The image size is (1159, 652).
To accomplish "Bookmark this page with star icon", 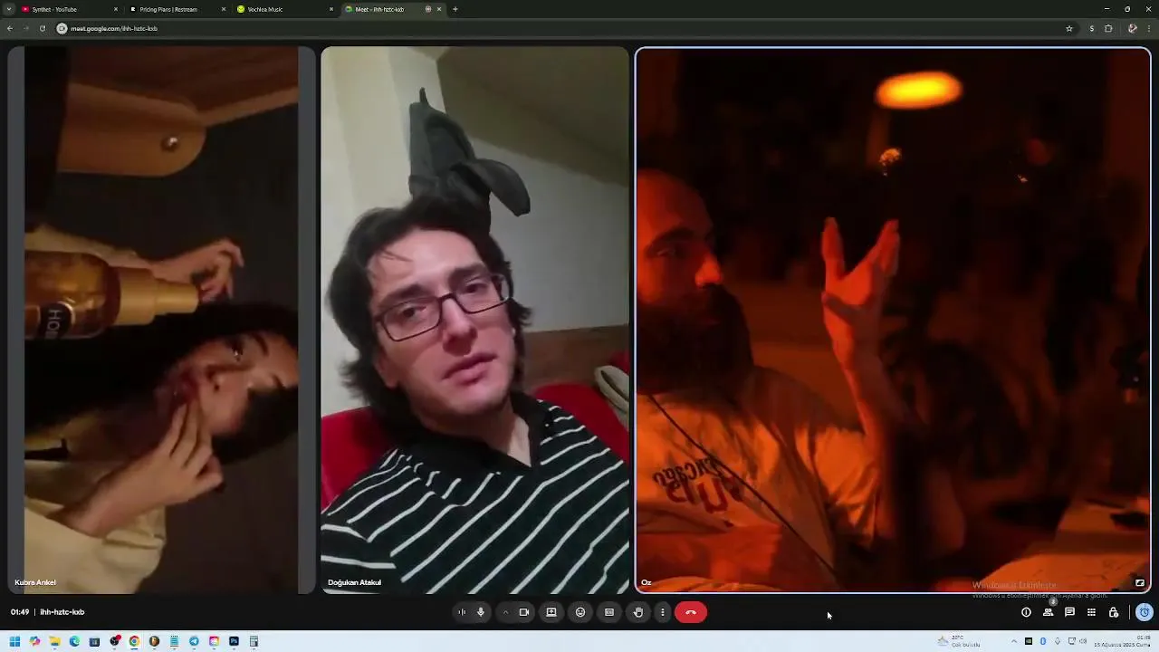I will [1069, 28].
